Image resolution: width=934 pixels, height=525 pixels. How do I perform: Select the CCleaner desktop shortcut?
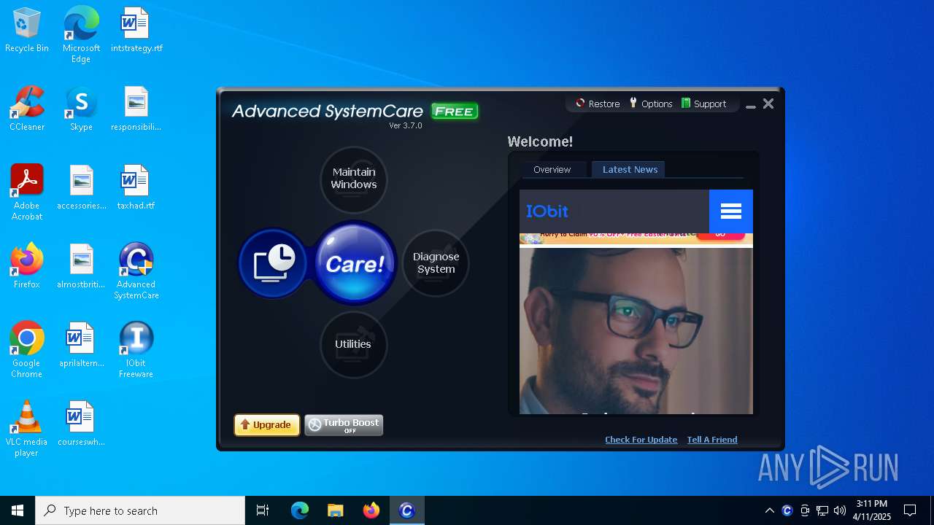pyautogui.click(x=27, y=109)
